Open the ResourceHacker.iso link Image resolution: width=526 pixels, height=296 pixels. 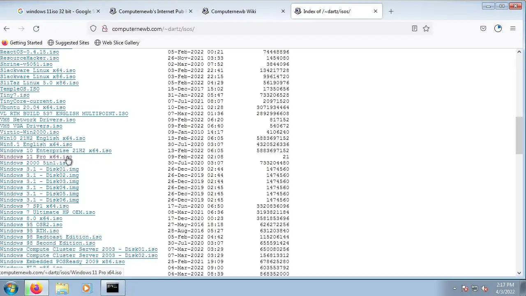30,58
